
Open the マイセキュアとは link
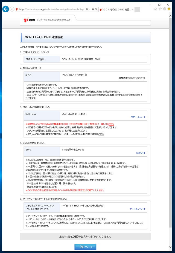coord(137,209)
